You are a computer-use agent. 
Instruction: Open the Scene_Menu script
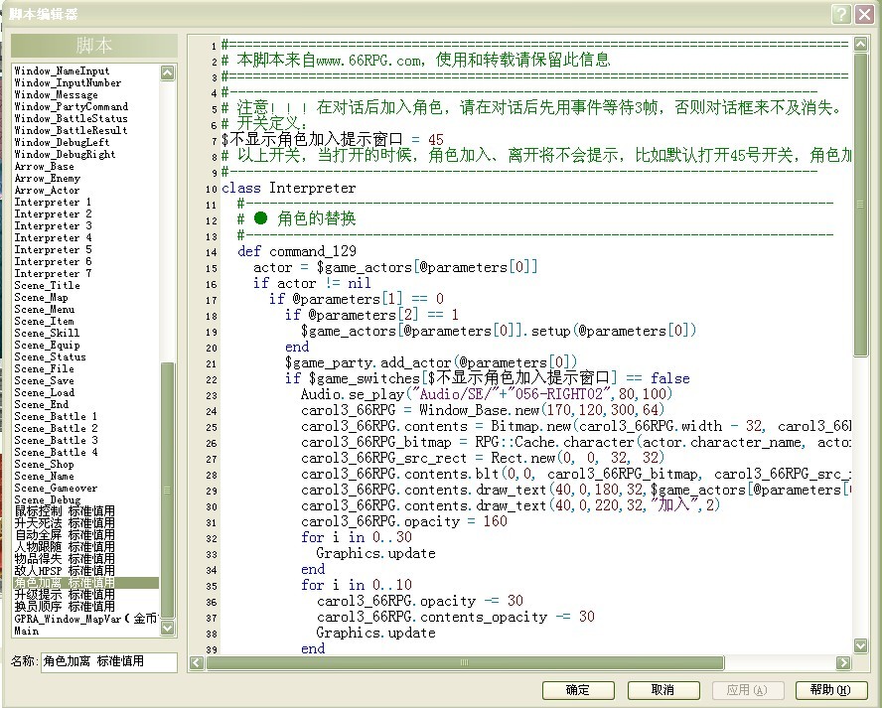[45, 309]
